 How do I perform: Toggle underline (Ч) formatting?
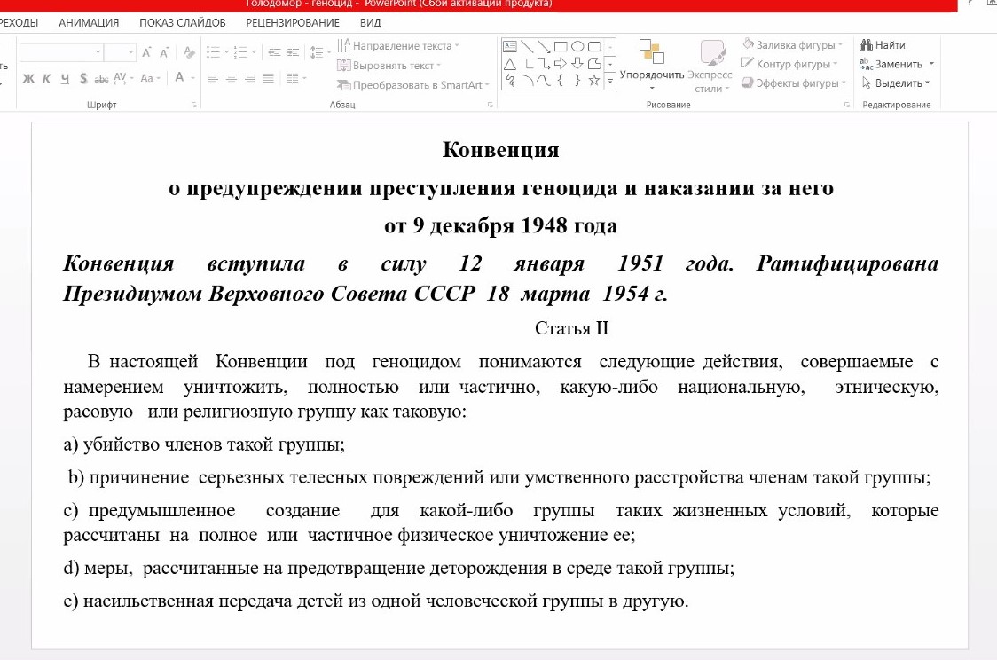pyautogui.click(x=65, y=78)
